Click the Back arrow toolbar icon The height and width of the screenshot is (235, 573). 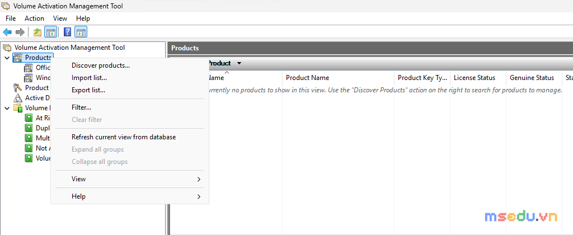pos(7,32)
